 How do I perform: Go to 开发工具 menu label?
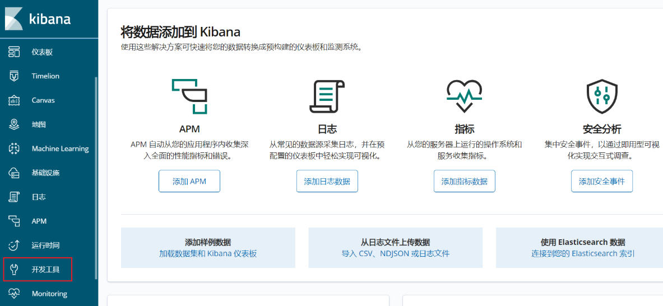click(45, 270)
